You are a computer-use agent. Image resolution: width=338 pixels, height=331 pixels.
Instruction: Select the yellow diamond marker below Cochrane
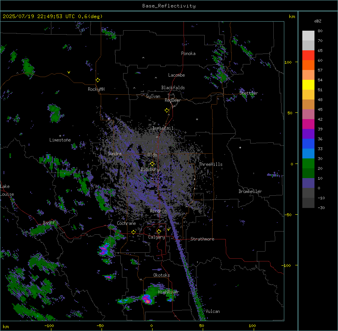[133, 232]
